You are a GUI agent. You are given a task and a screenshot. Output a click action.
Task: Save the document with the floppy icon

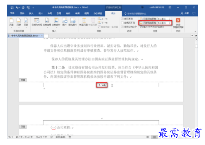12,8
